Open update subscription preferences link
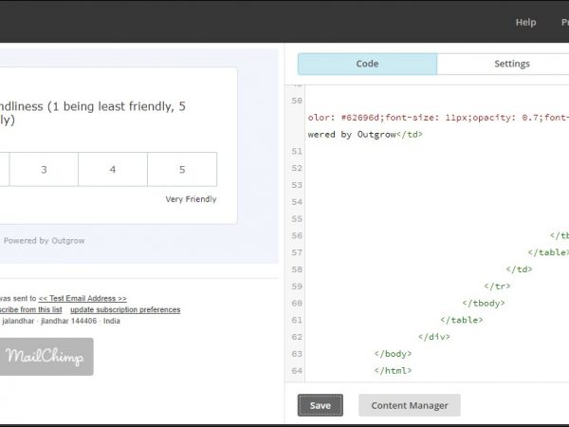 click(x=125, y=309)
